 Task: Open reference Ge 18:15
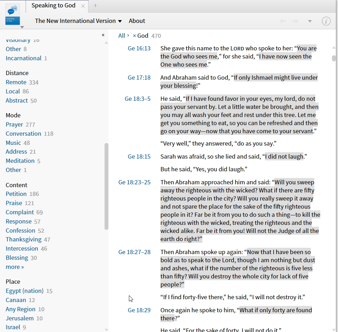pyautogui.click(x=139, y=156)
